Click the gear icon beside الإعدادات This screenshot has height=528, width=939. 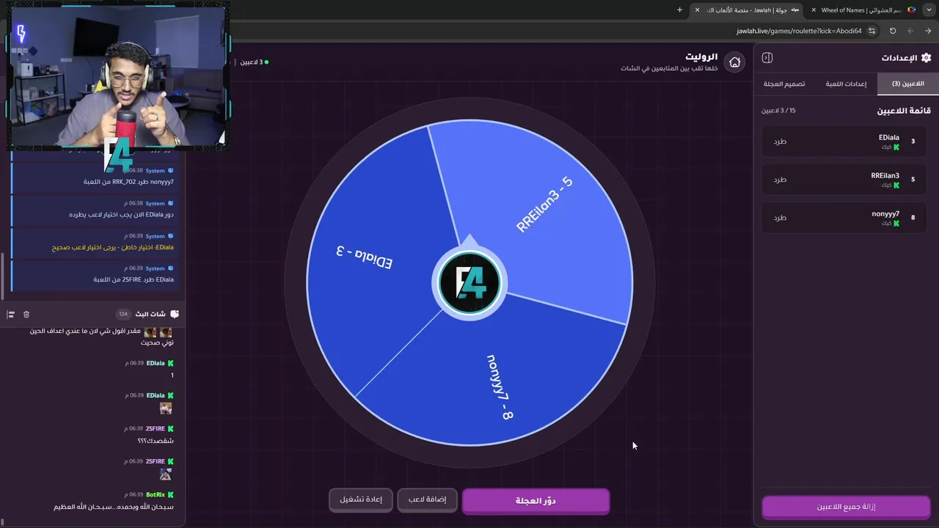[926, 58]
